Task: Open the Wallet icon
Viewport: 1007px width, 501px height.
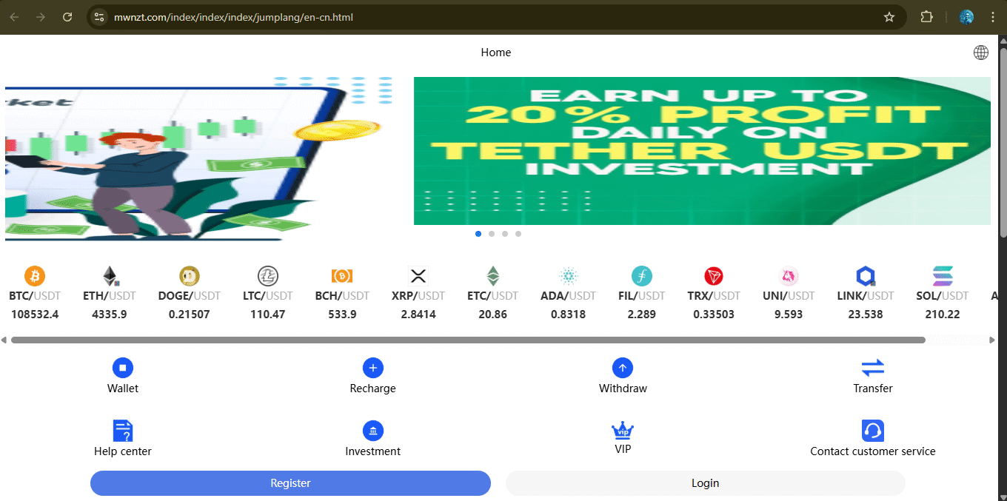Action: click(x=123, y=368)
